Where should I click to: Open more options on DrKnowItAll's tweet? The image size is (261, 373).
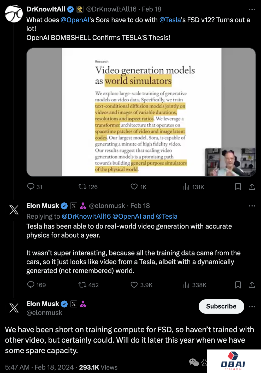click(x=252, y=9)
